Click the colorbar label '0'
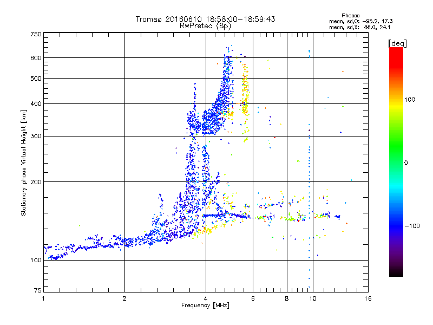The image size is (433, 325). point(406,163)
